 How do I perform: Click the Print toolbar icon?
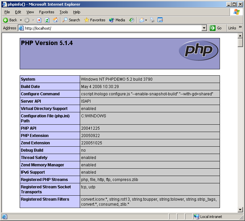tap(152, 20)
